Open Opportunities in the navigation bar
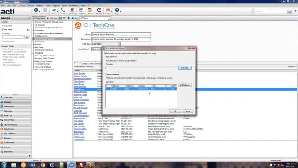Screen dimensions: 298x168 pyautogui.click(x=15, y=125)
